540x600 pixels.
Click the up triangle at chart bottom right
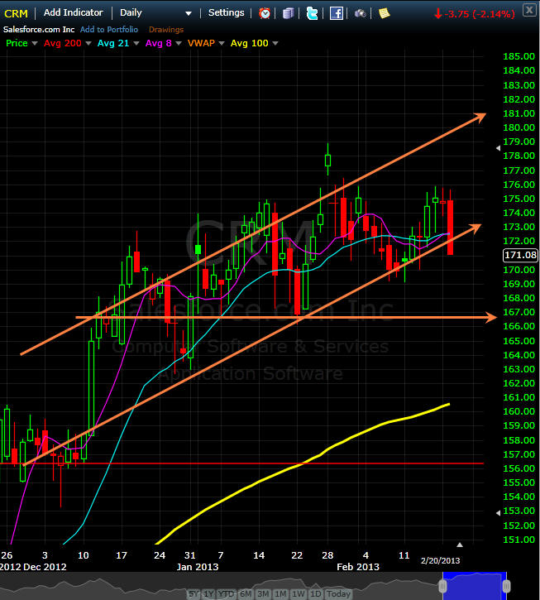click(460, 545)
